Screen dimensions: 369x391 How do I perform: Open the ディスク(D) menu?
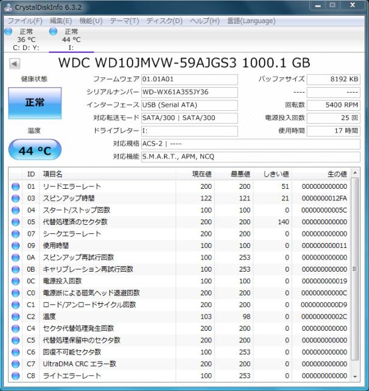click(x=164, y=21)
